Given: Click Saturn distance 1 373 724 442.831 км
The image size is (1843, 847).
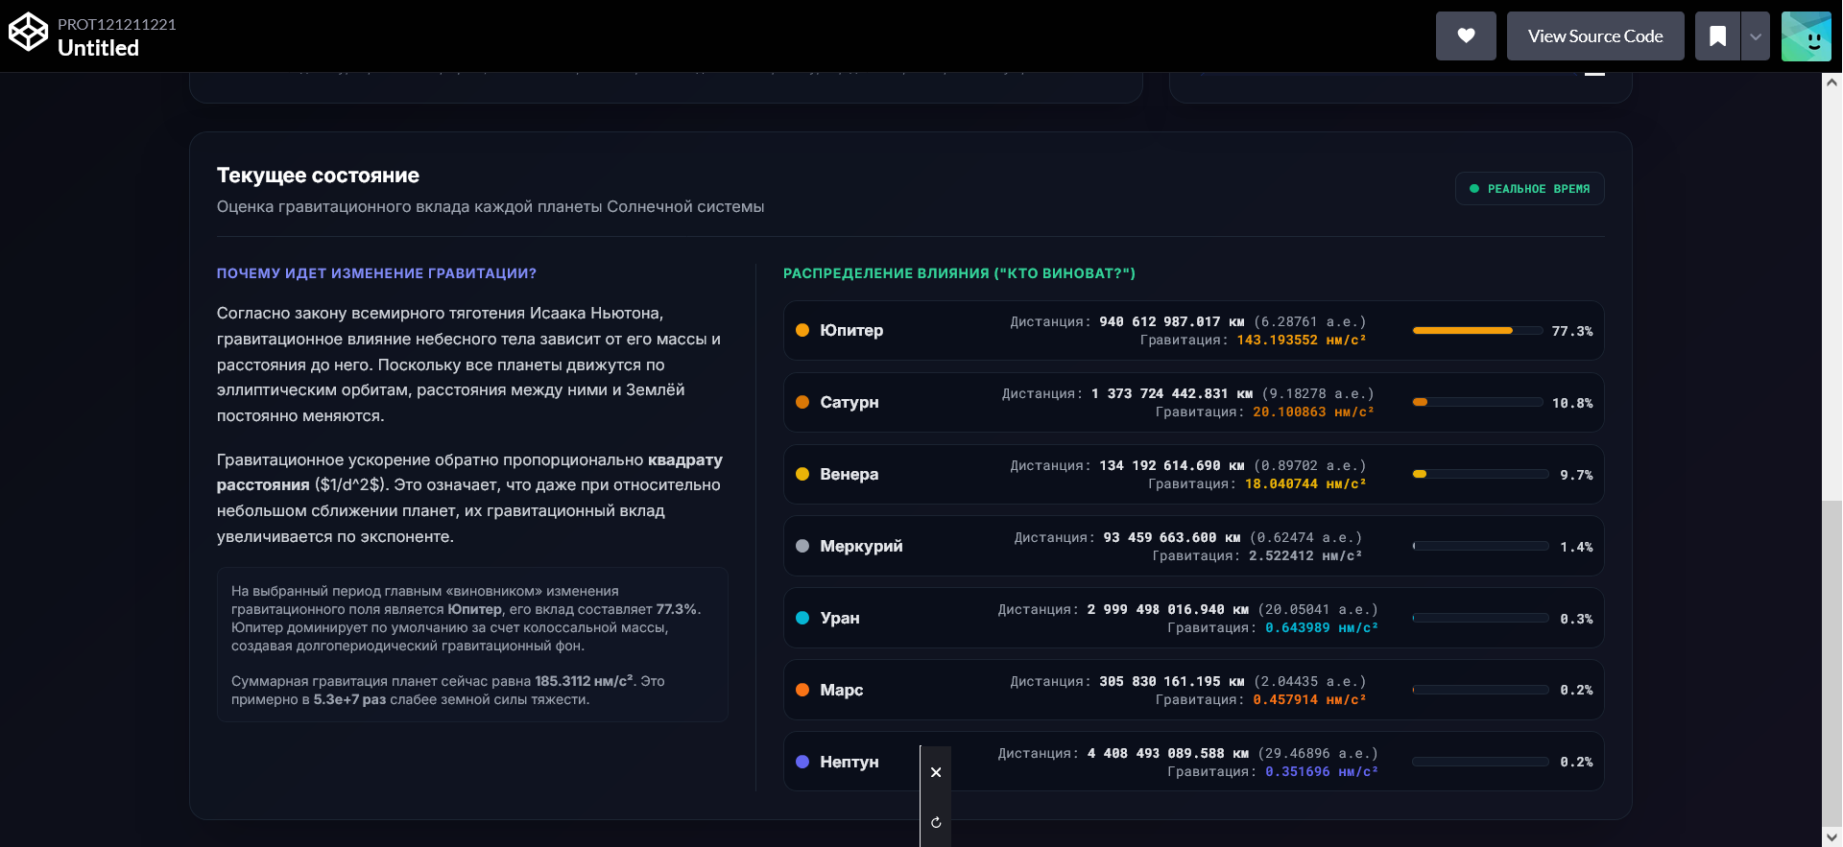Looking at the screenshot, I should click(x=1172, y=394).
